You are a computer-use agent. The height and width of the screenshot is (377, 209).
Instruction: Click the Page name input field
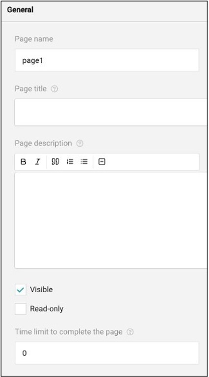point(107,60)
